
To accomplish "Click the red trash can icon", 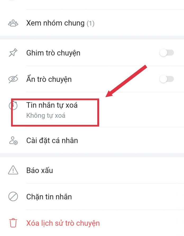I will [13, 223].
